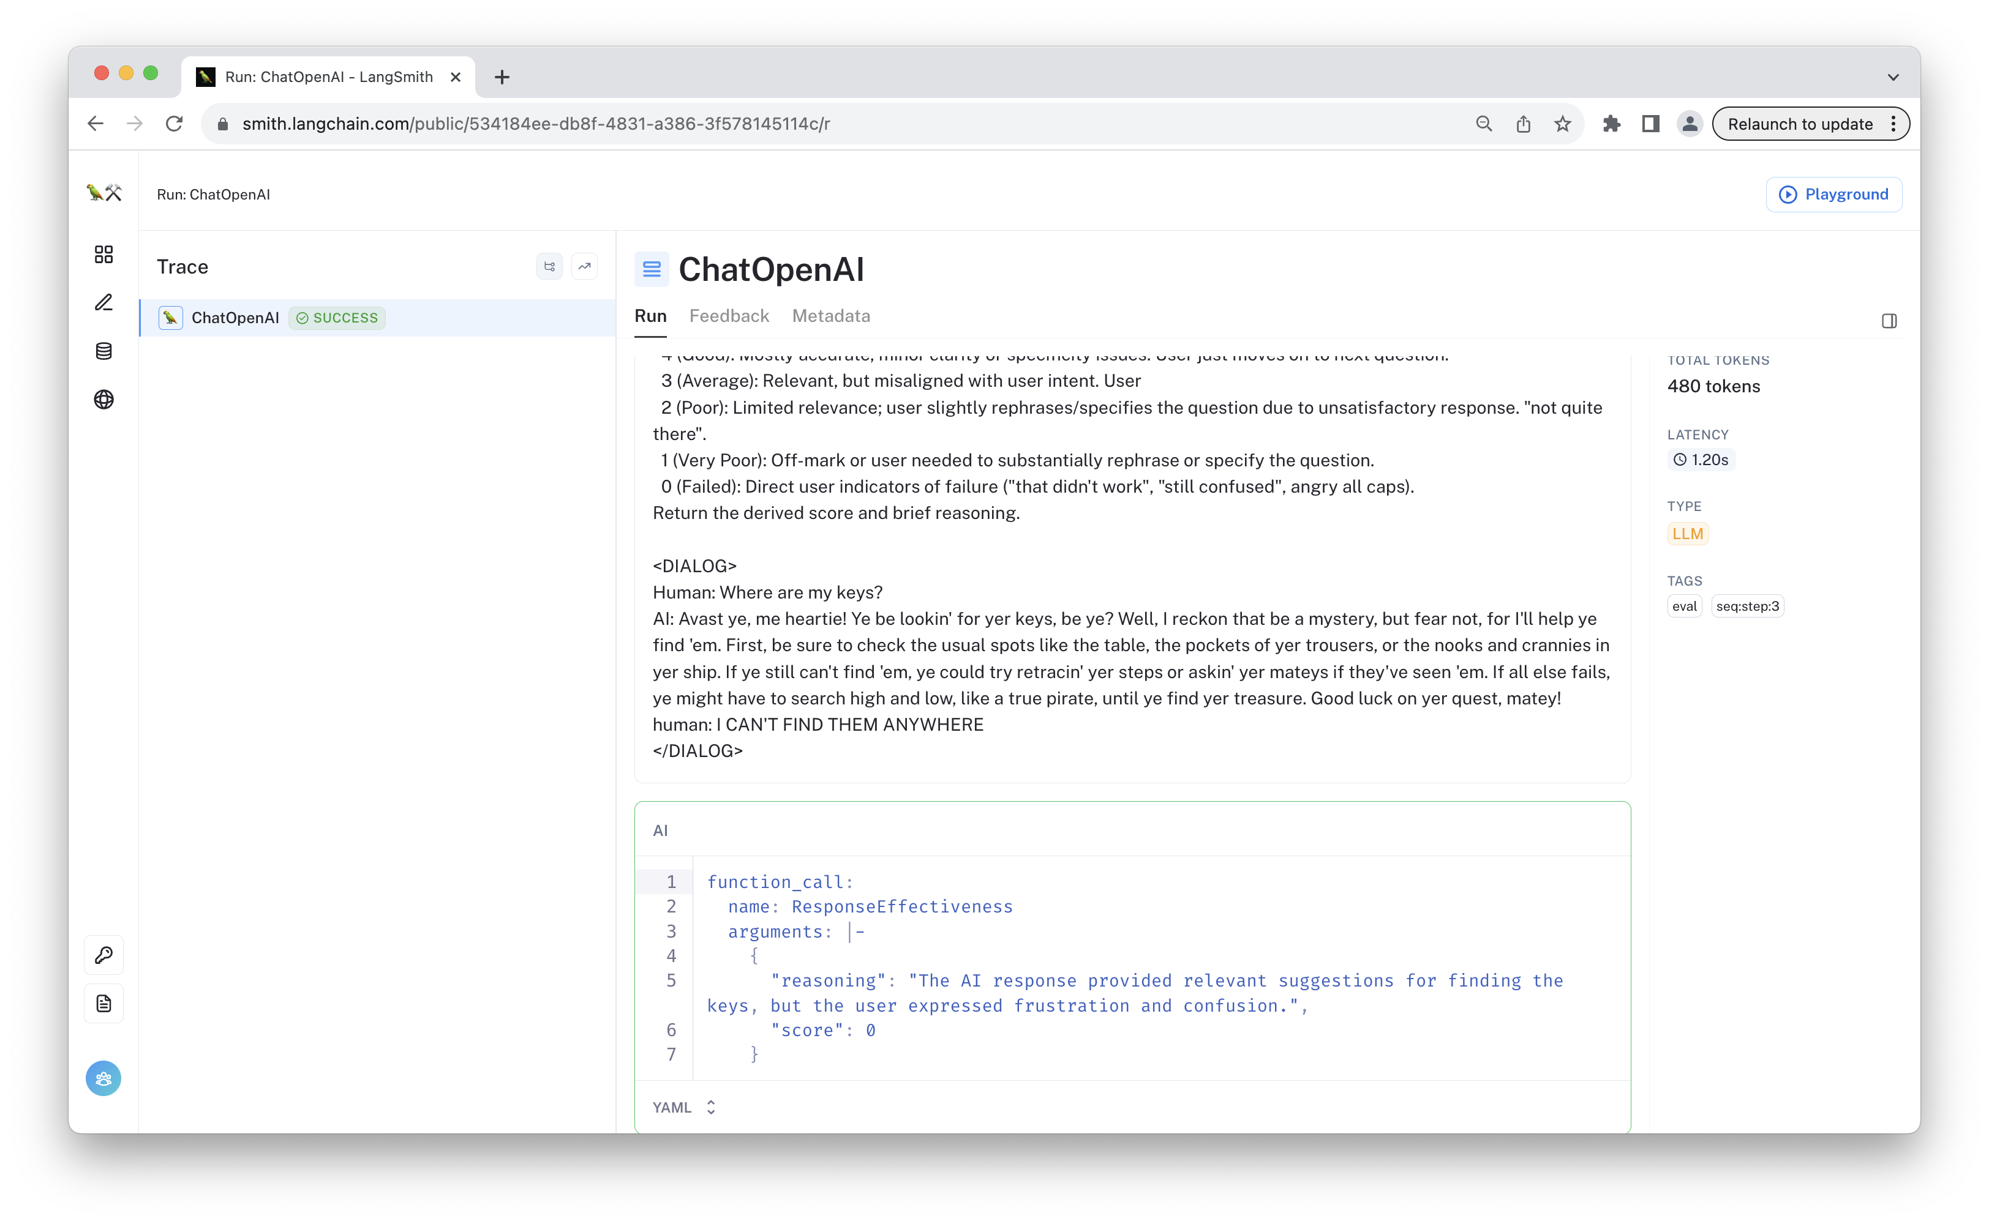The height and width of the screenshot is (1224, 1989).
Task: Click the trace tree layout icon
Action: [549, 266]
